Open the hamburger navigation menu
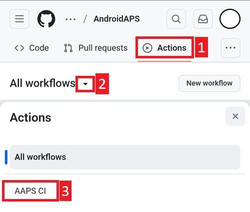The image size is (250, 212). [19, 19]
